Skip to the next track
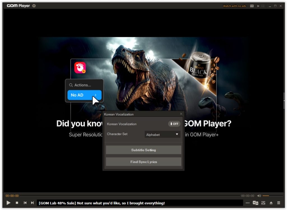This screenshot has width=287, height=210. [x=33, y=203]
